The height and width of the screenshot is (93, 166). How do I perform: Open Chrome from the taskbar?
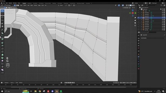click(40, 91)
